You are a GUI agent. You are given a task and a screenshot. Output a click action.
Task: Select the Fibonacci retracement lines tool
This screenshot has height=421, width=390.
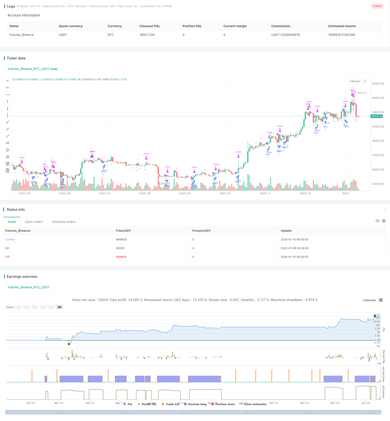coord(7,163)
